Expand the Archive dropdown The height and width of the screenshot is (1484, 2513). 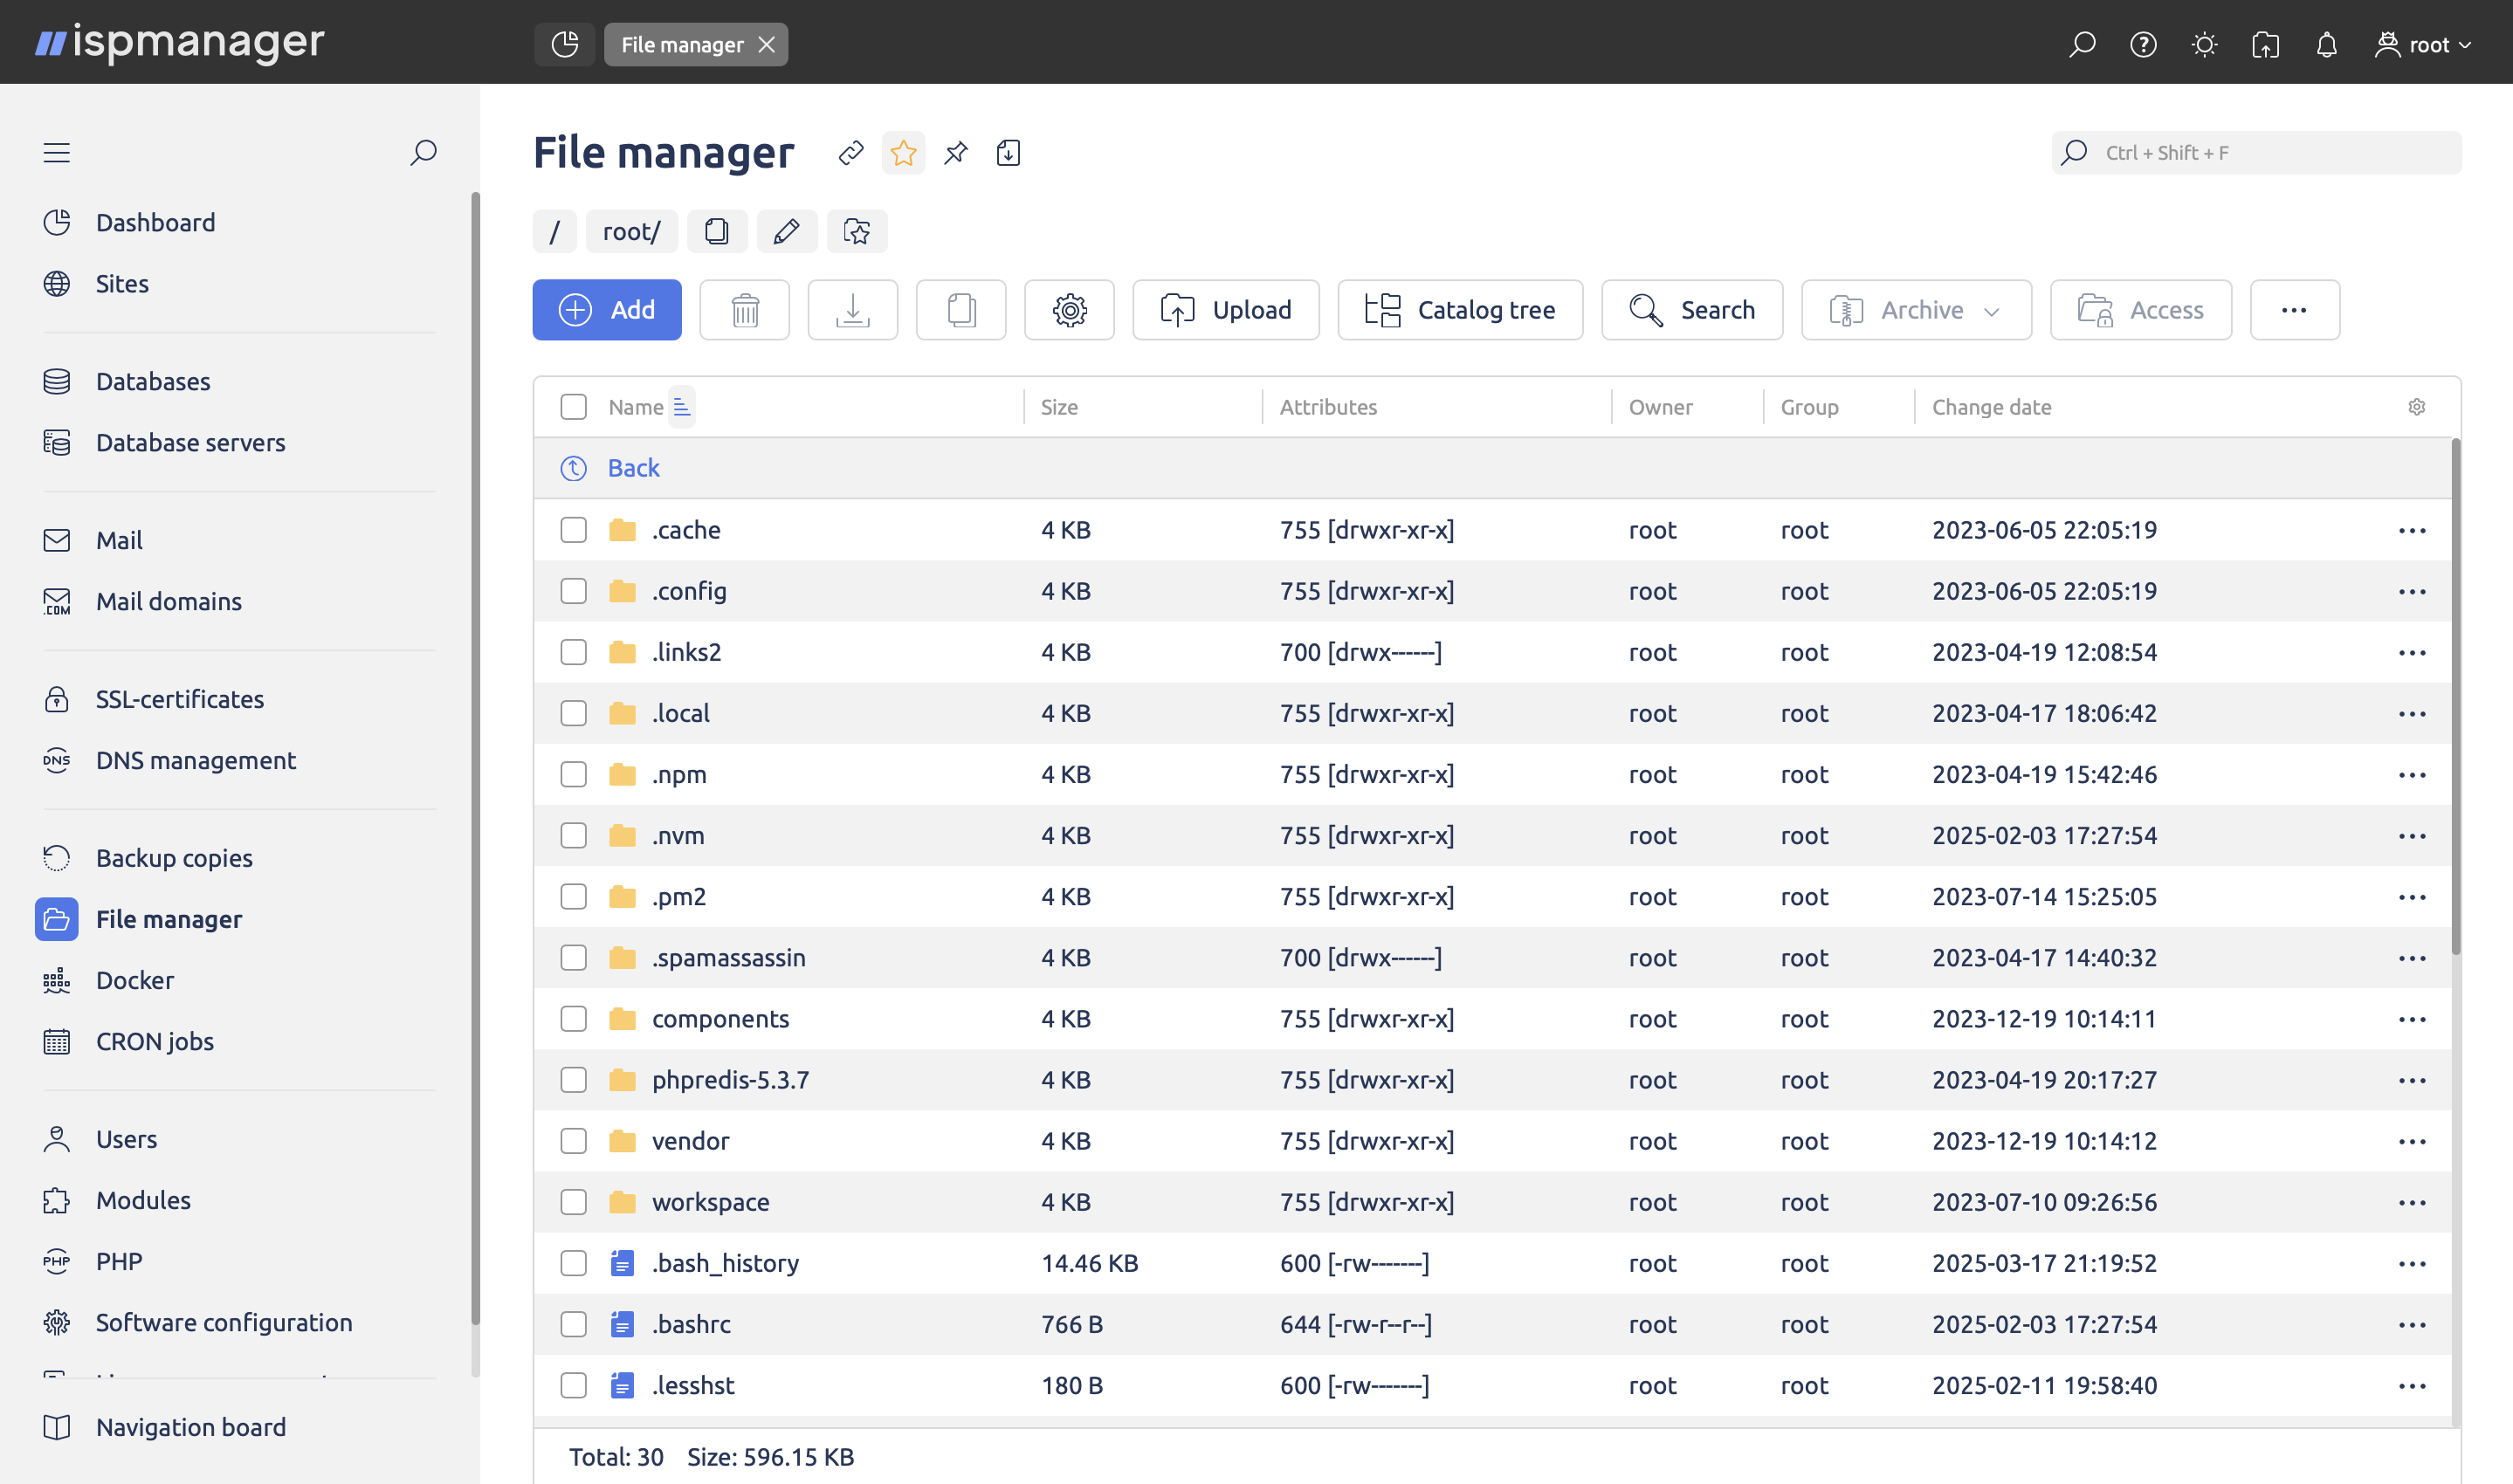[1993, 310]
